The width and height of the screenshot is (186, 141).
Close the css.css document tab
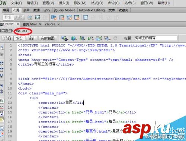point(58,24)
